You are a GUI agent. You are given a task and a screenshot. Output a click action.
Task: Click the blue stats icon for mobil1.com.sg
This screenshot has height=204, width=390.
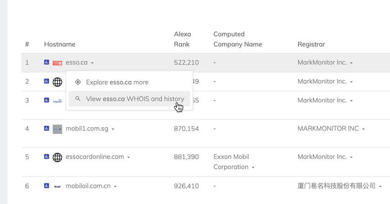[x=46, y=129]
